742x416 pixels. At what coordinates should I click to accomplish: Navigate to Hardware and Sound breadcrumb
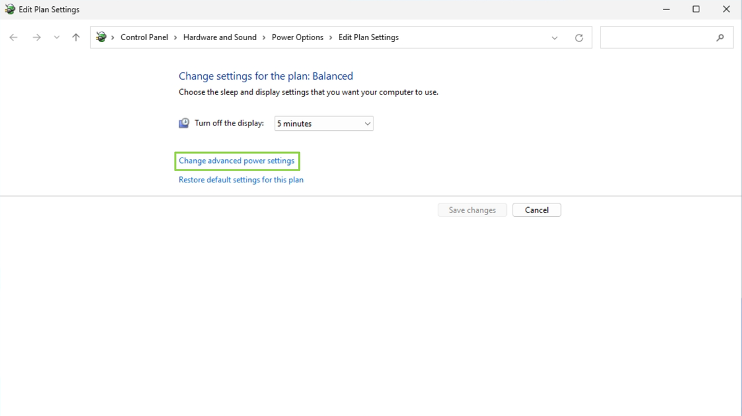coord(220,37)
